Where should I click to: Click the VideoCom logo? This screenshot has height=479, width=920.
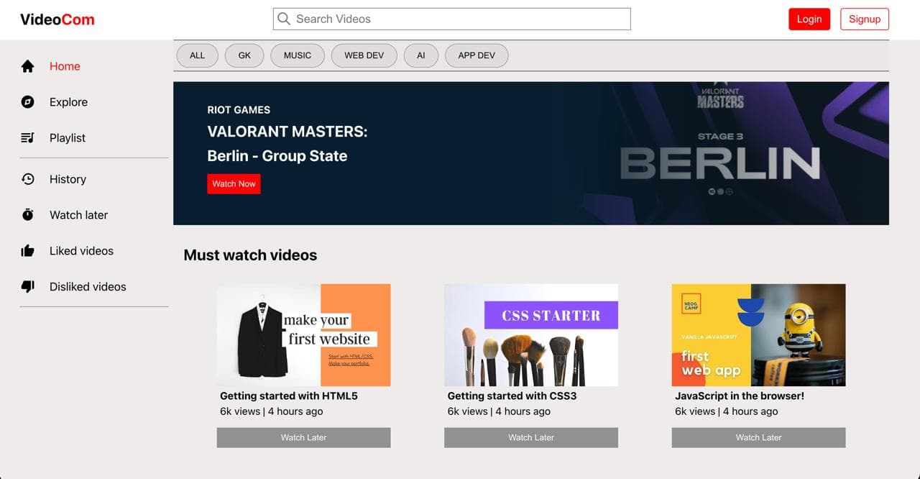pyautogui.click(x=57, y=19)
